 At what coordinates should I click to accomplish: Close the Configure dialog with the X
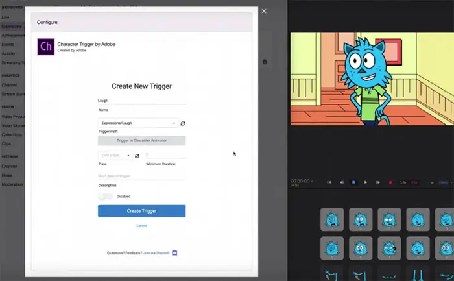point(264,11)
